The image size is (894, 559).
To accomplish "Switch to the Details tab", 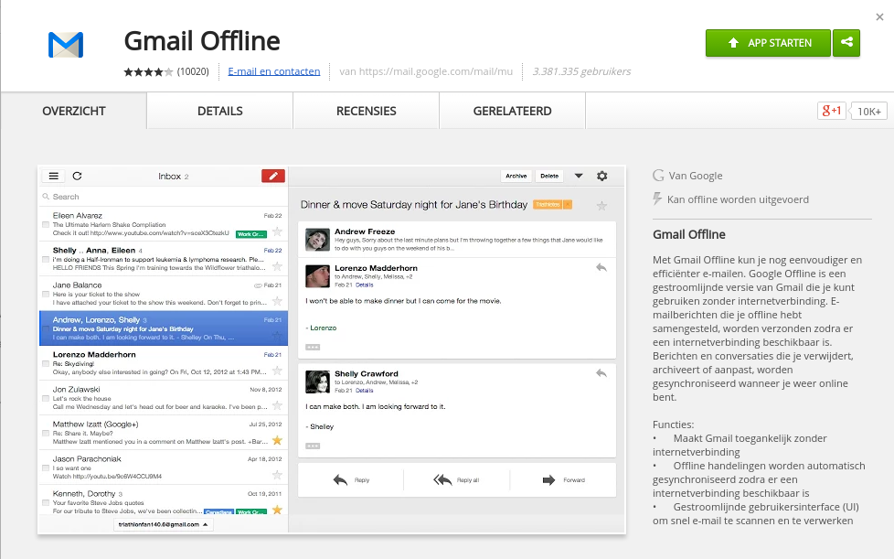I will [220, 111].
